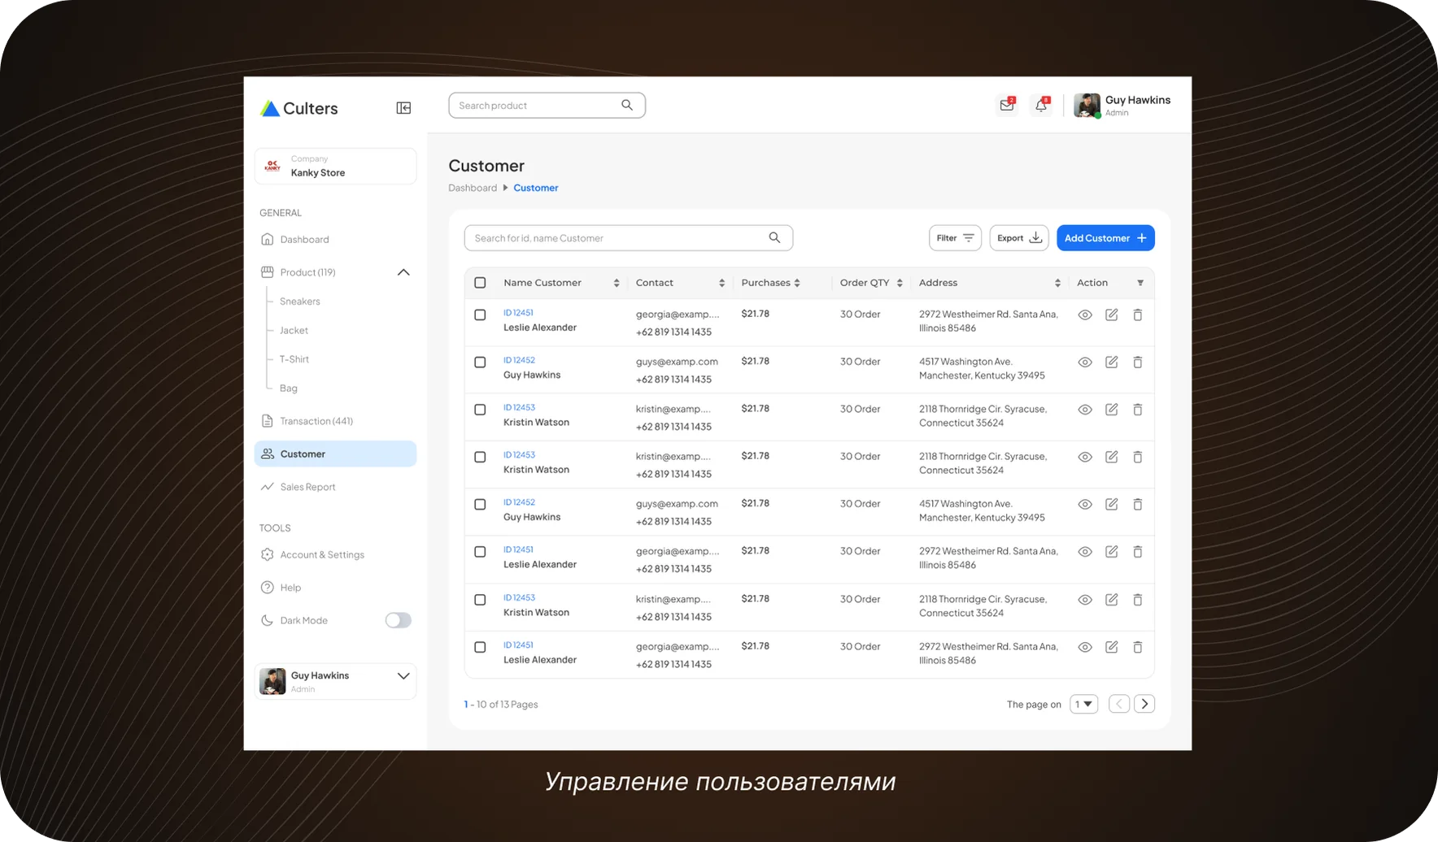This screenshot has height=842, width=1438.
Task: Delete the second Guy Hawkins row
Action: tap(1138, 504)
